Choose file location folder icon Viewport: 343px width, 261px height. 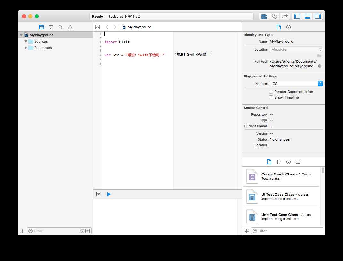pyautogui.click(x=319, y=56)
